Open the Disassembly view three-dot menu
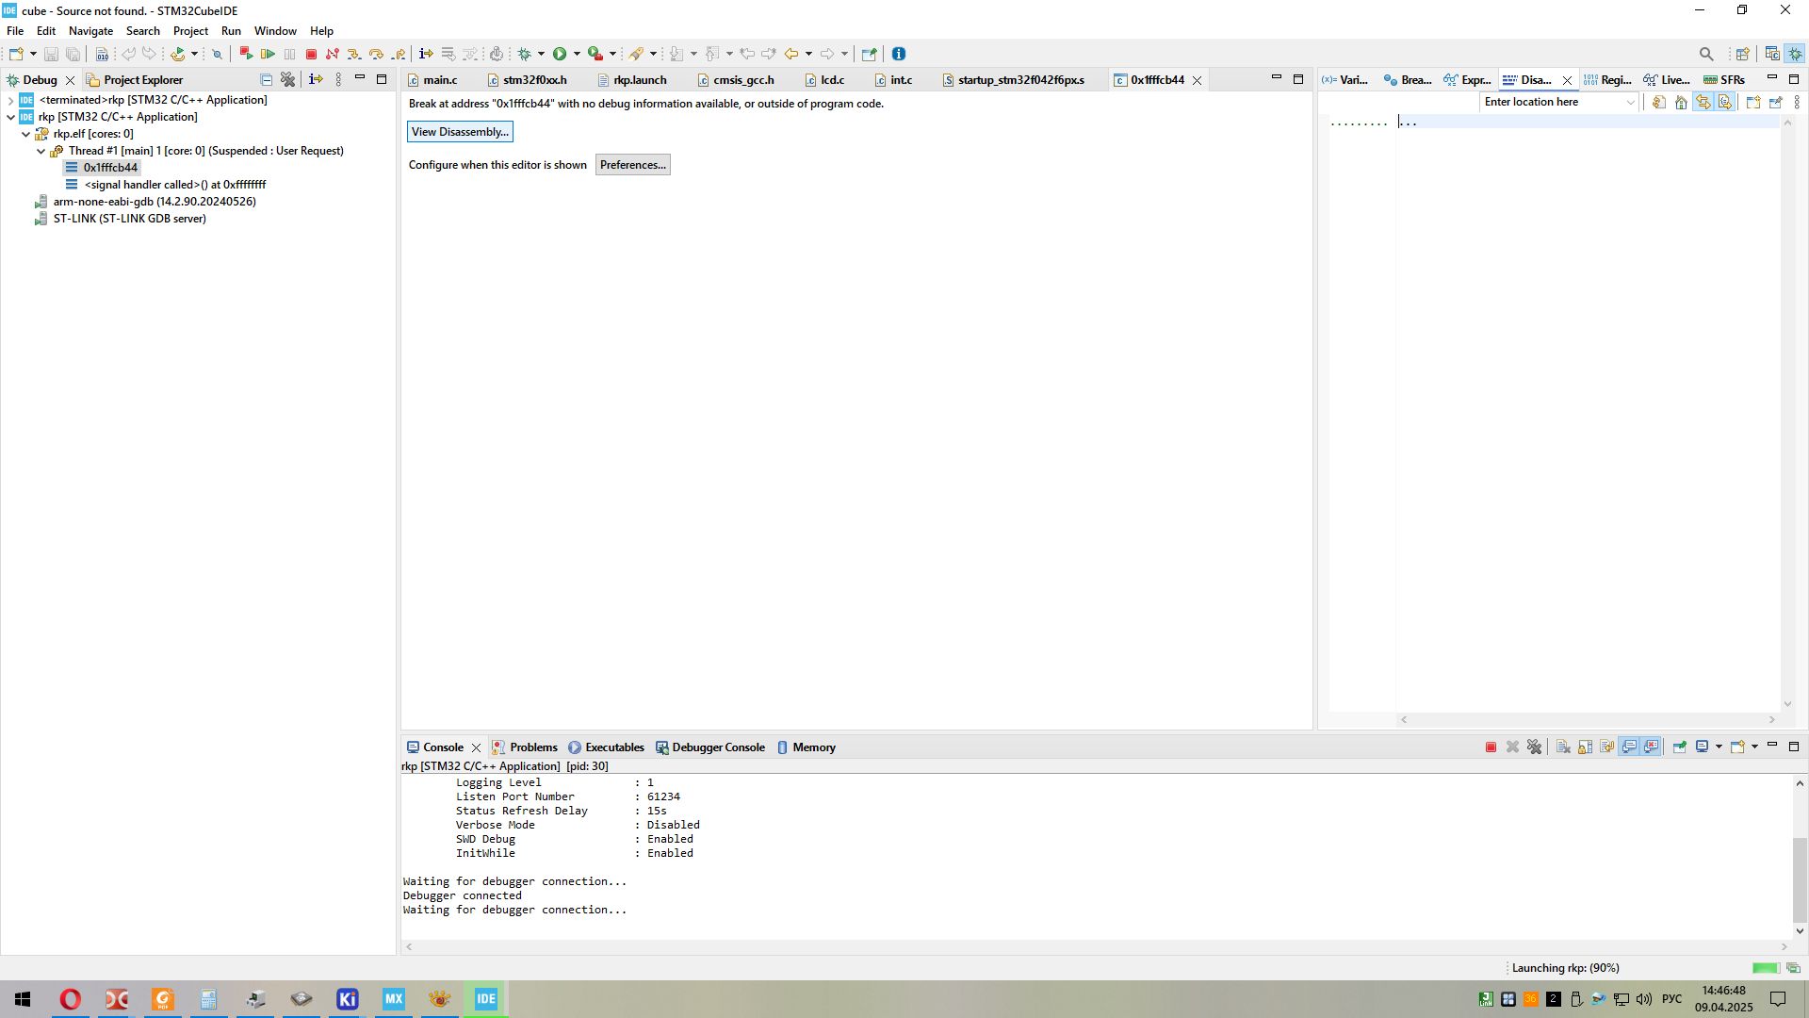Screen dimensions: 1809x1018 click(x=1797, y=102)
